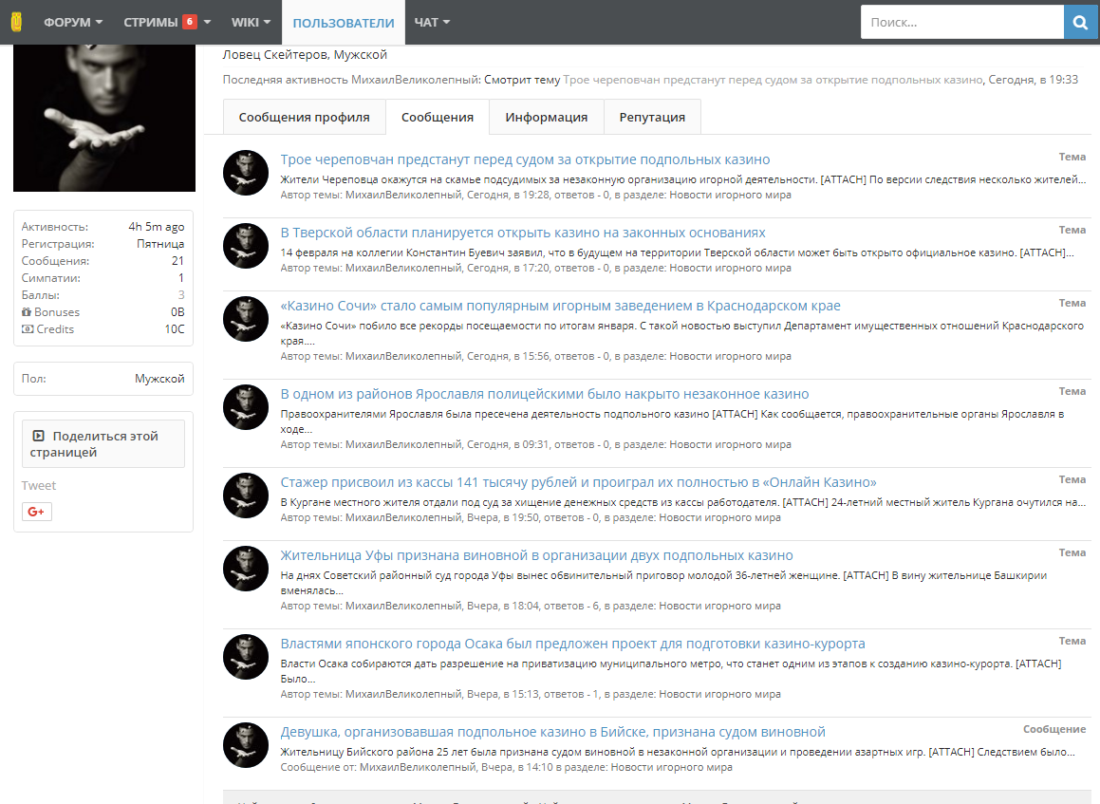Open topic 'Стажер присвоил из кассы 141 тысячу'
The height and width of the screenshot is (804, 1100).
point(578,482)
